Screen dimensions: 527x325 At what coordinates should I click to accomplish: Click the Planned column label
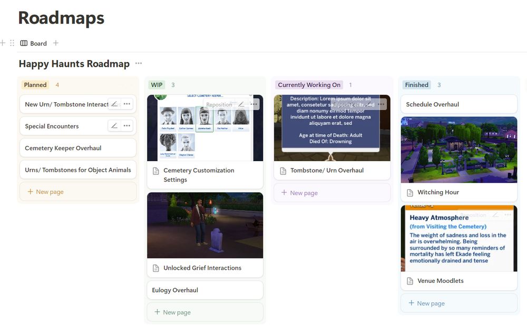click(35, 85)
